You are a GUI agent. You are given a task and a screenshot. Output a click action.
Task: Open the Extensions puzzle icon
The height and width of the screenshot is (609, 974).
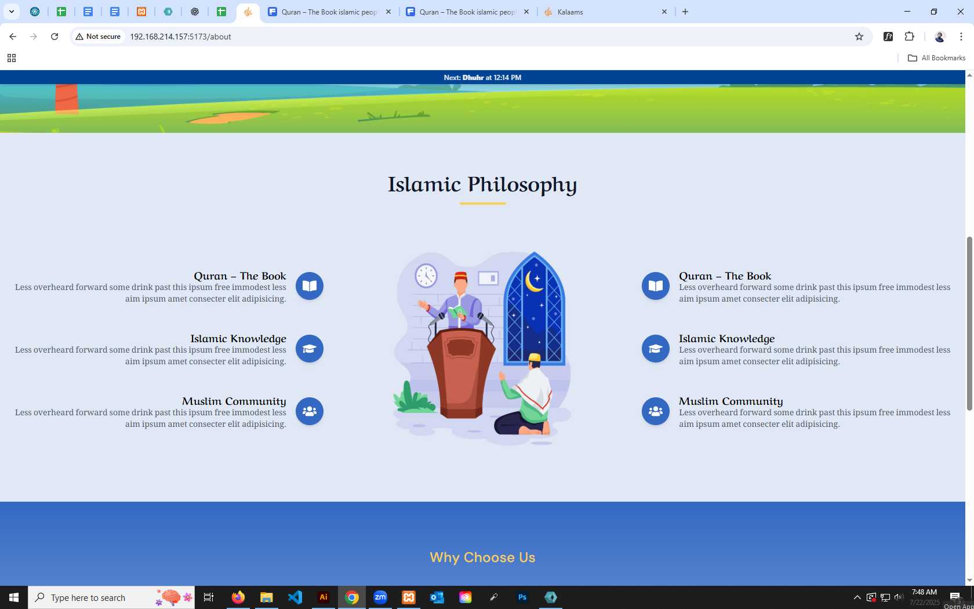click(x=909, y=37)
